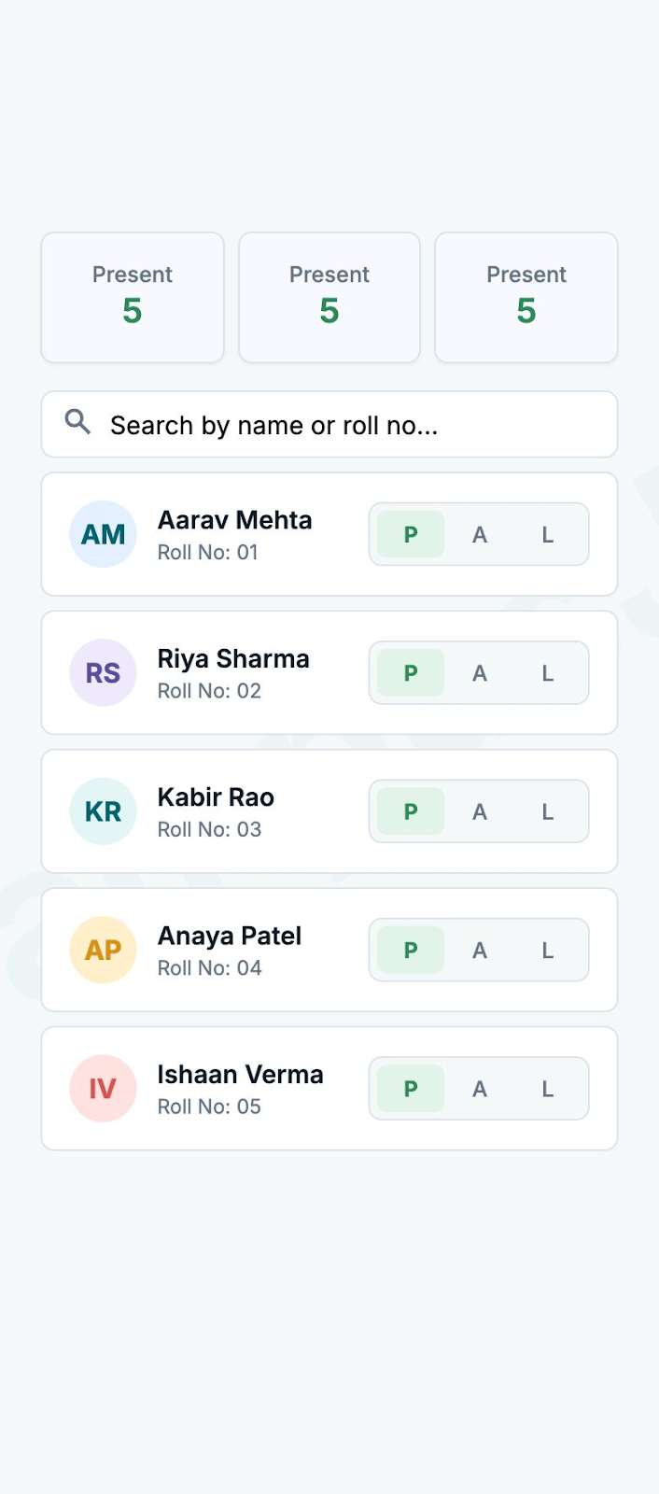Mark Kabir Rao as Absent

coord(480,811)
